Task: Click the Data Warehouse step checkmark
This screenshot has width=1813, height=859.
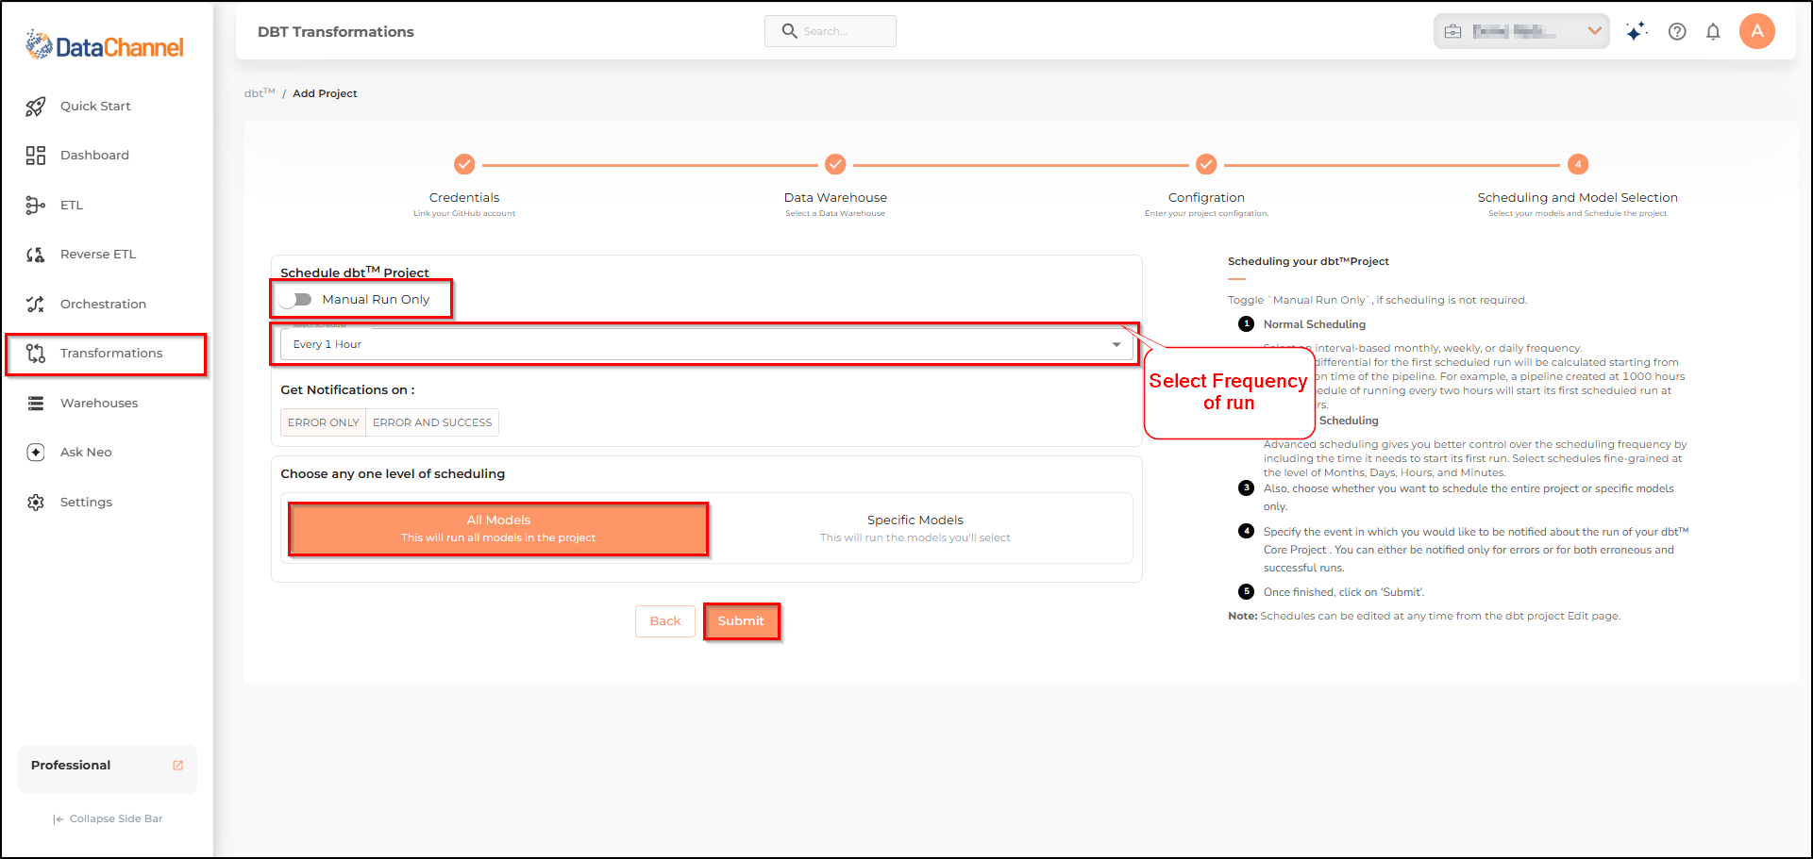Action: click(x=835, y=164)
